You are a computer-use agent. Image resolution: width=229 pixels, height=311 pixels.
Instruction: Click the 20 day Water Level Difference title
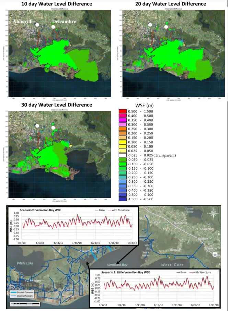tap(171, 4)
